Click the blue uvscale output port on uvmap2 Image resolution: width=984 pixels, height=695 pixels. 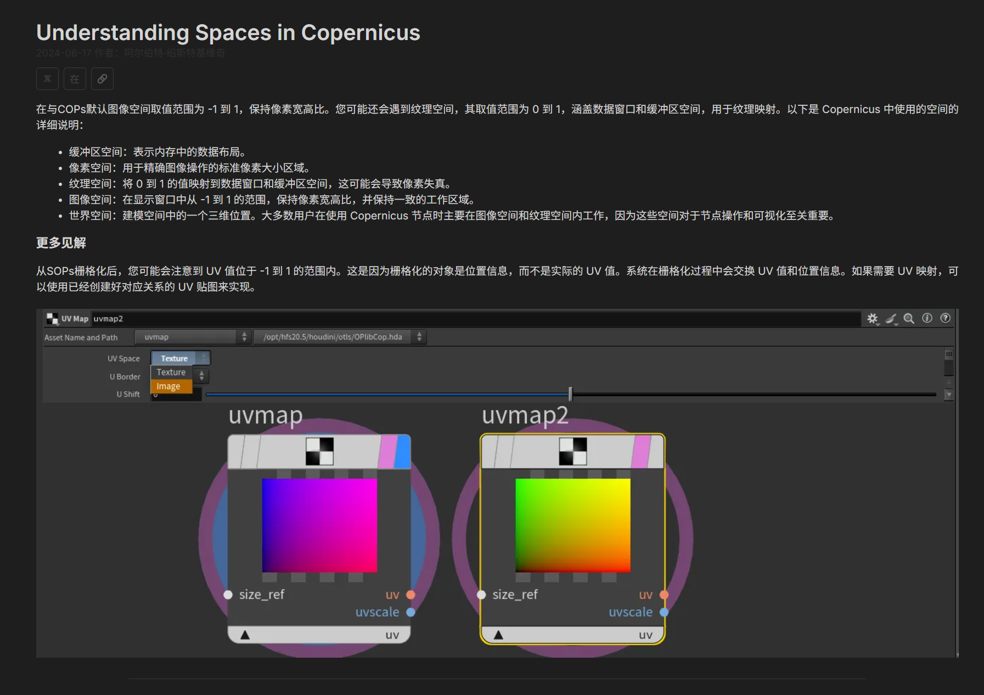click(x=664, y=612)
